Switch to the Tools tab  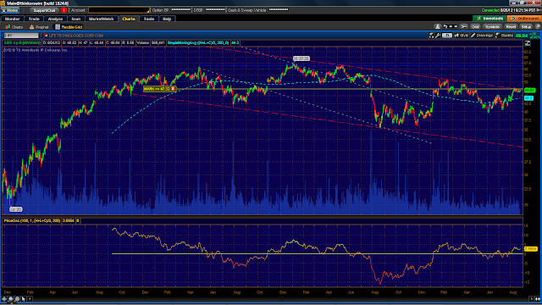pyautogui.click(x=149, y=19)
